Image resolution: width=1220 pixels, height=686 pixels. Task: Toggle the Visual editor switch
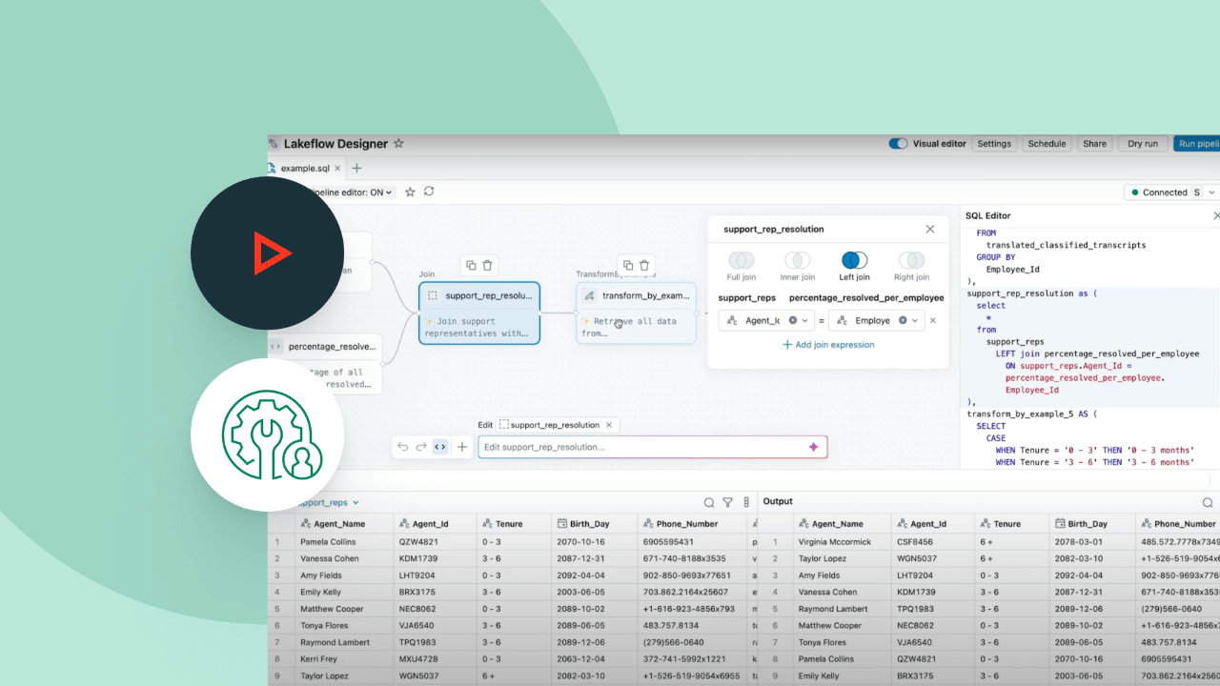pyautogui.click(x=897, y=143)
